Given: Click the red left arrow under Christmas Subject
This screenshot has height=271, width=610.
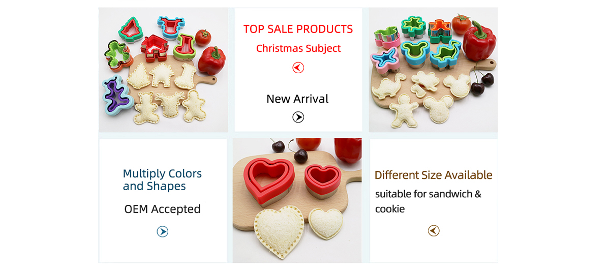Looking at the screenshot, I should [298, 68].
